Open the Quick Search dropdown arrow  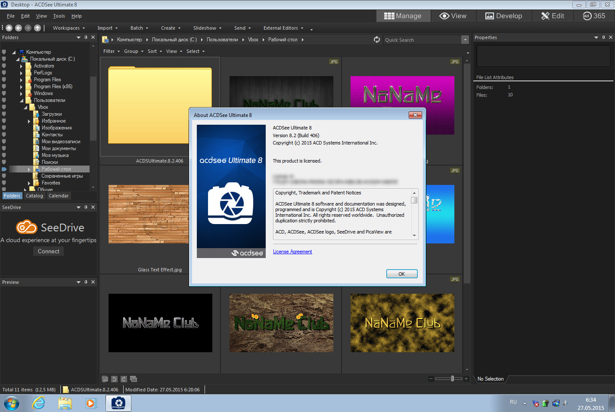tap(465, 40)
